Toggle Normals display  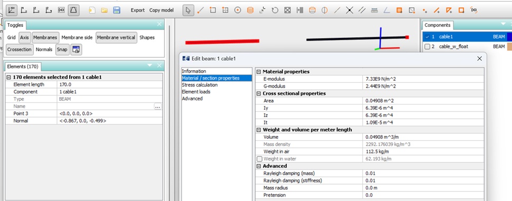pos(44,50)
